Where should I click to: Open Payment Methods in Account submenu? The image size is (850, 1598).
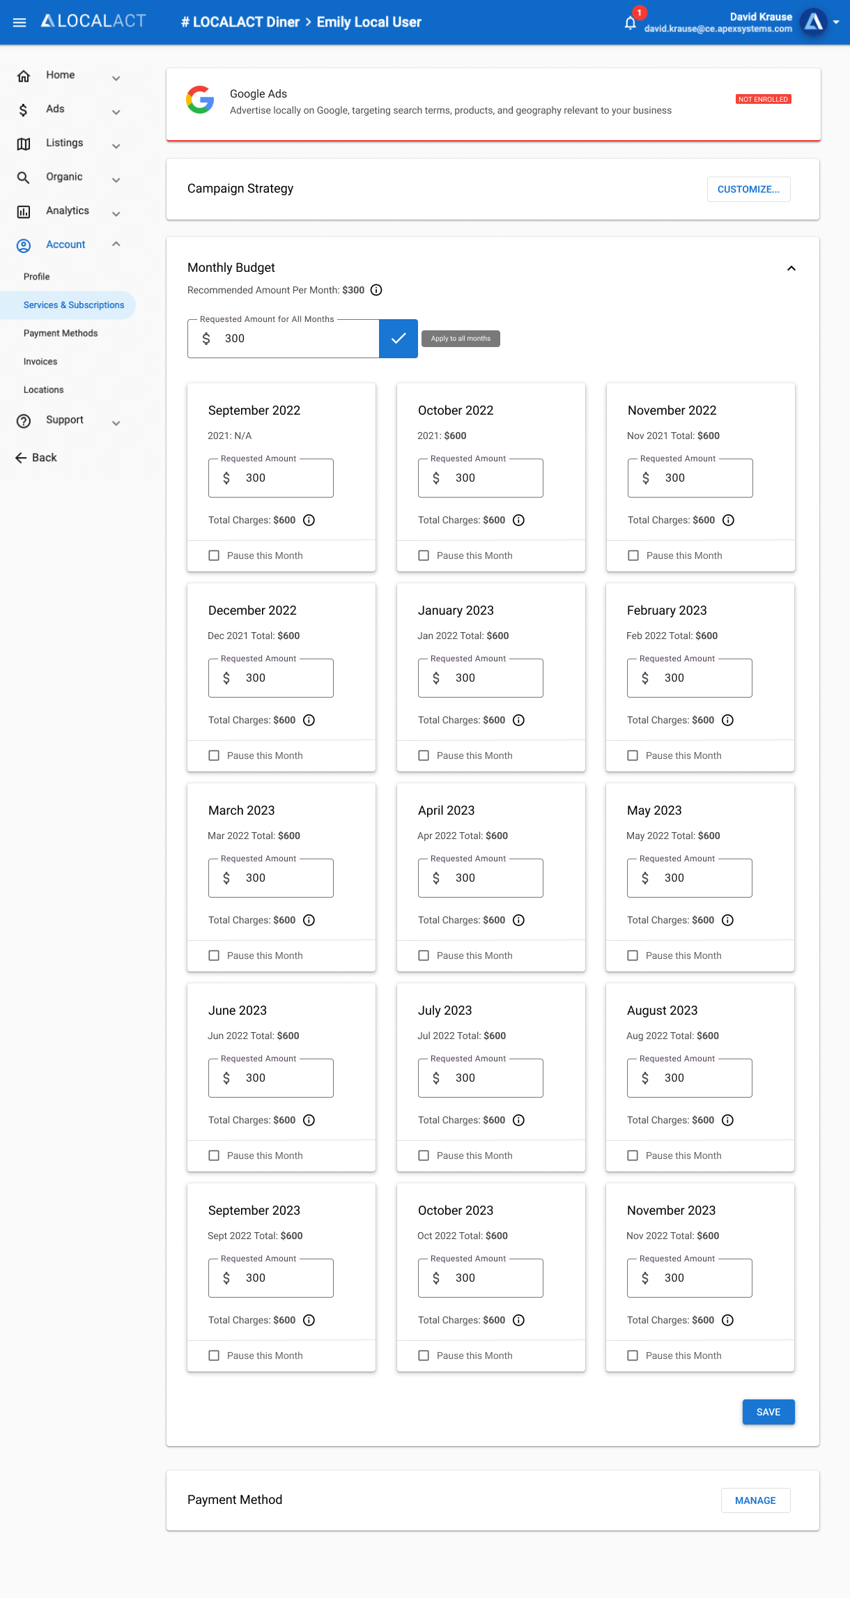pos(61,333)
